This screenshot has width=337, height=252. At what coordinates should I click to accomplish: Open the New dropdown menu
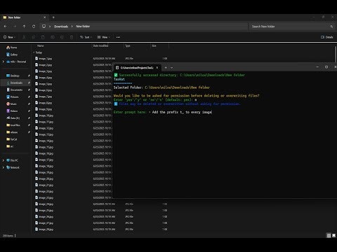[x=9, y=37]
